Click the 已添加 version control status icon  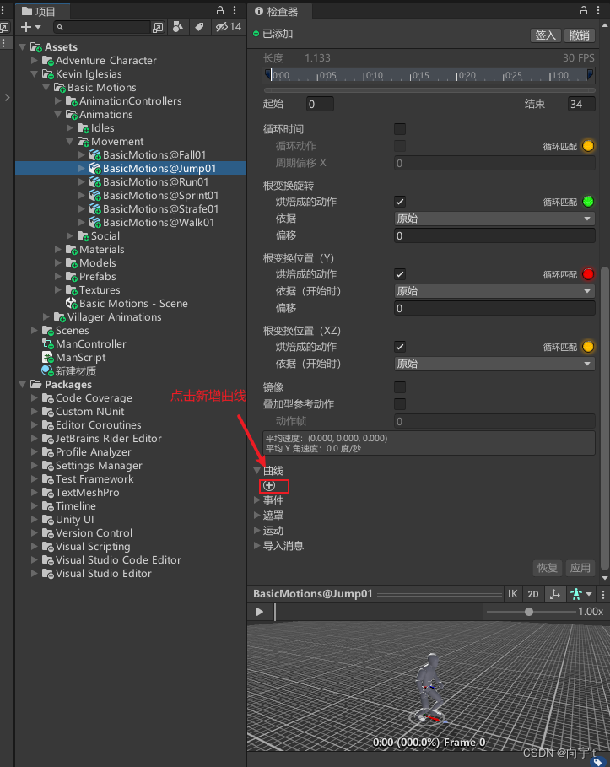coord(256,34)
